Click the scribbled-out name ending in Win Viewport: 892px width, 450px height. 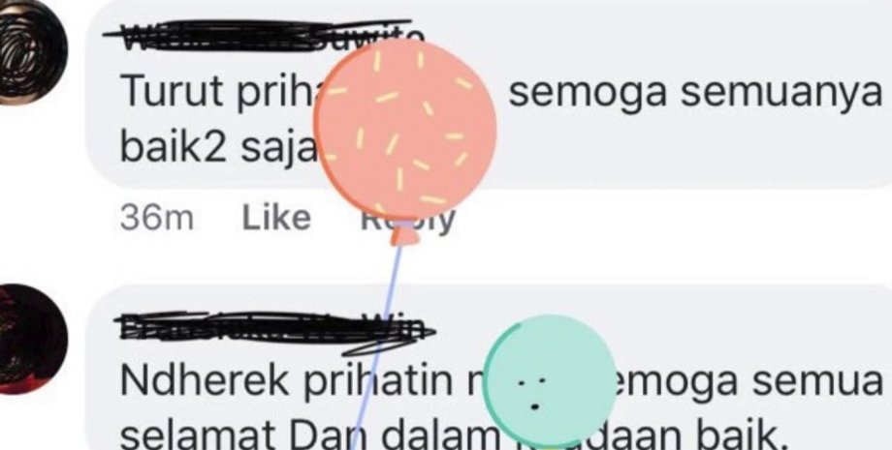pyautogui.click(x=274, y=331)
